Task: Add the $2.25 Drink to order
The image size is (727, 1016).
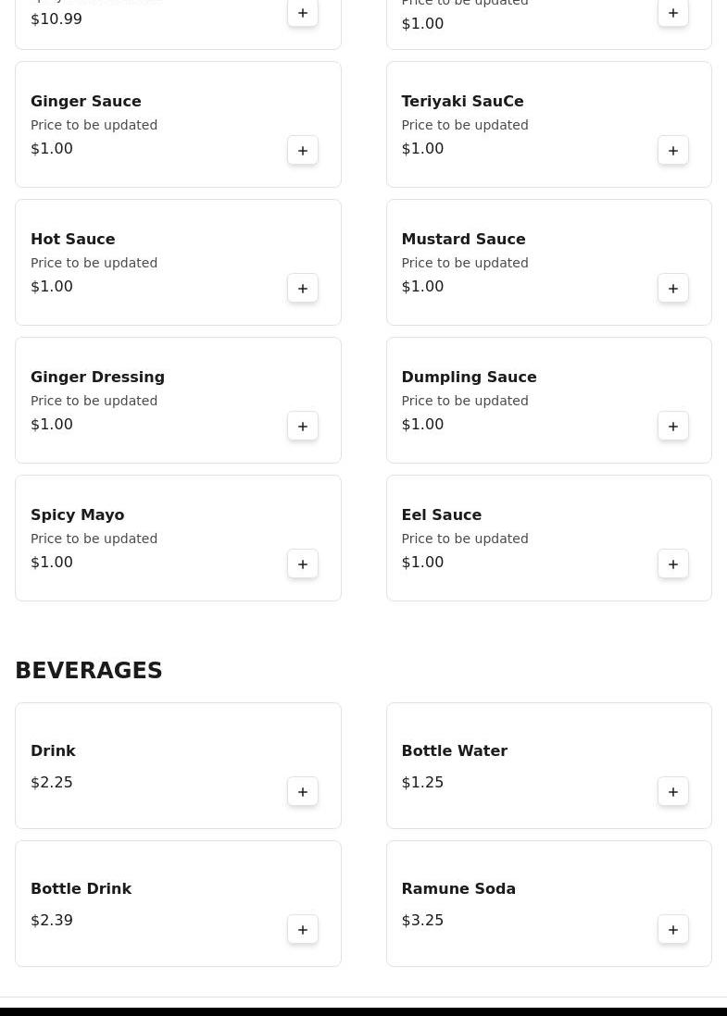Action: click(303, 791)
